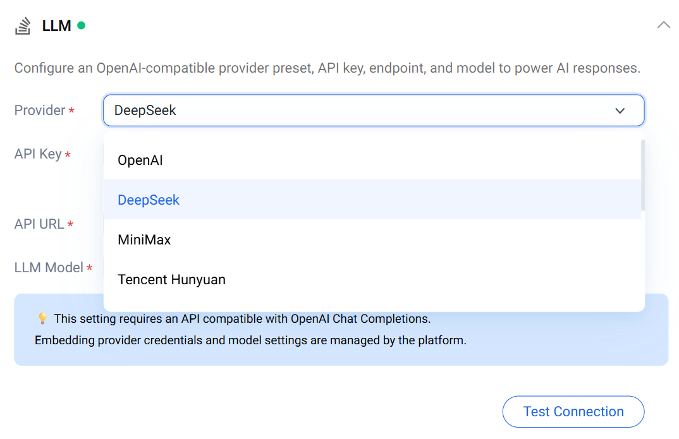Click the API Key field label

click(38, 154)
